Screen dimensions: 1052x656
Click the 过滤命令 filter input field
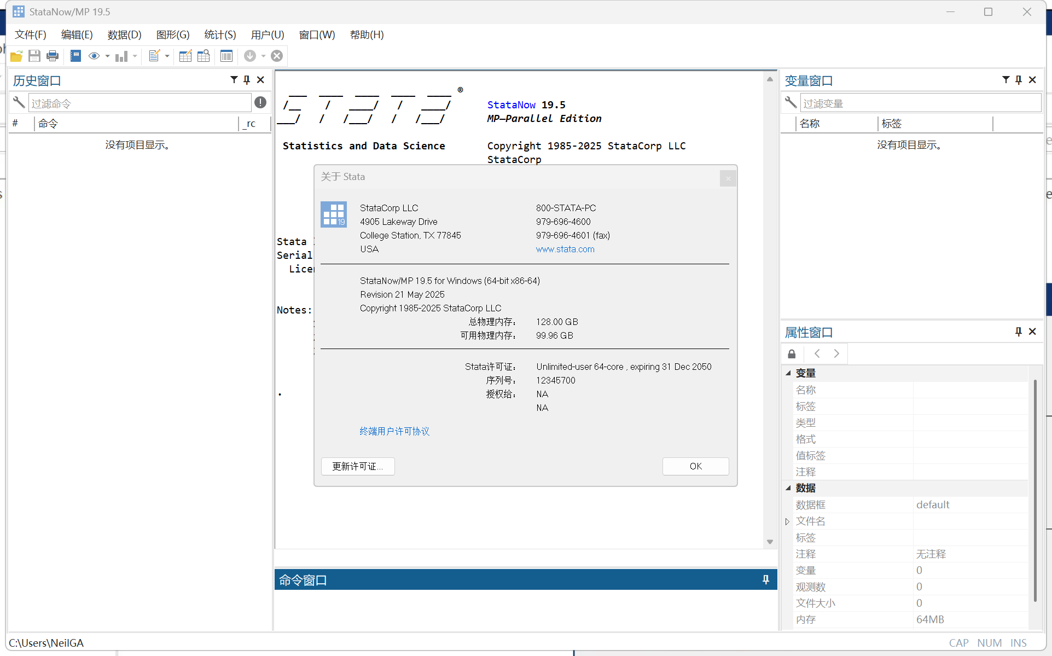[140, 103]
